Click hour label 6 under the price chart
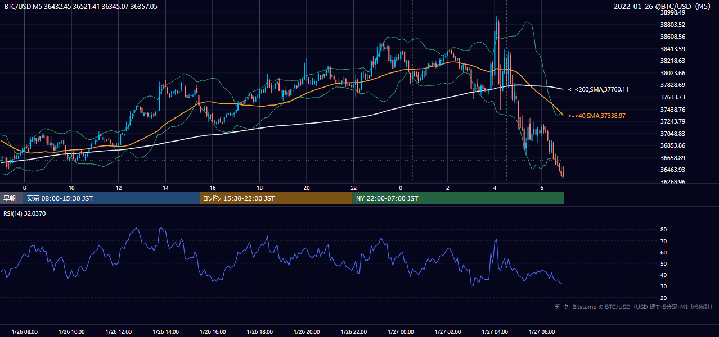 pyautogui.click(x=541, y=188)
